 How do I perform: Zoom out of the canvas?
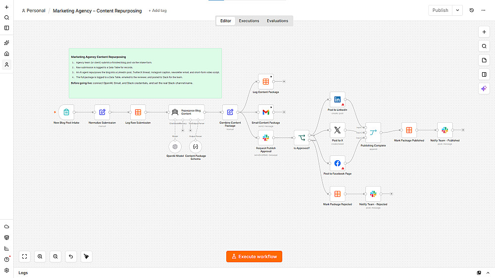point(55,257)
